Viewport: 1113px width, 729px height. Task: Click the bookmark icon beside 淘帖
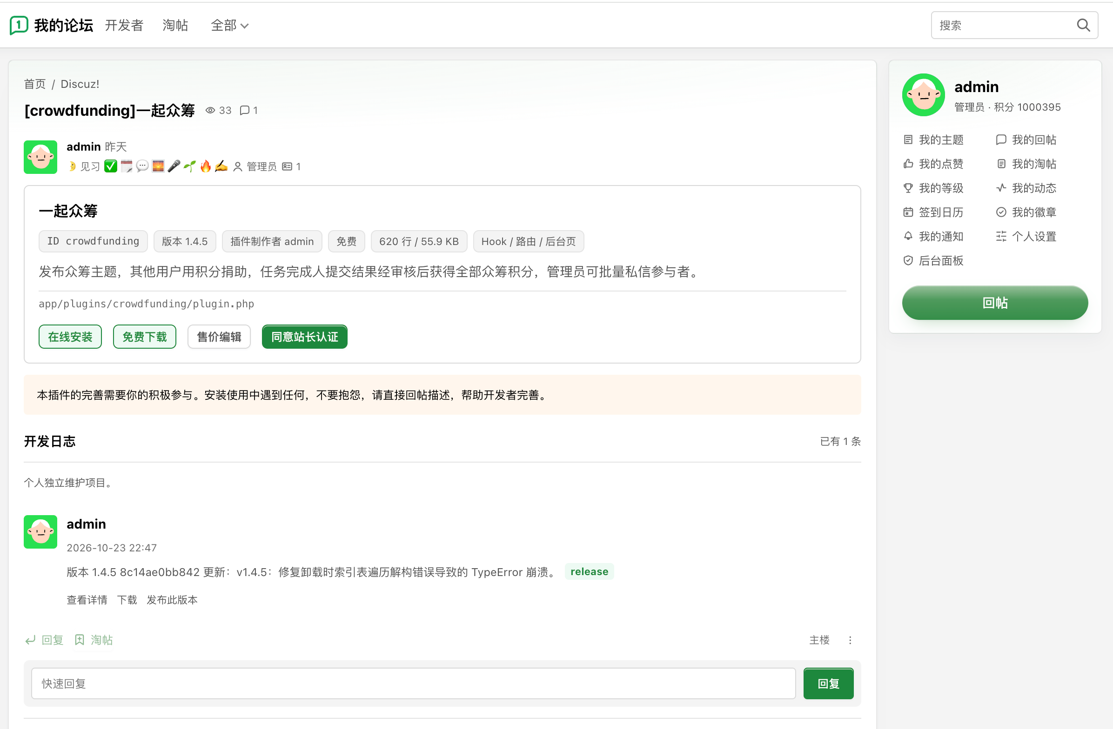coord(80,640)
